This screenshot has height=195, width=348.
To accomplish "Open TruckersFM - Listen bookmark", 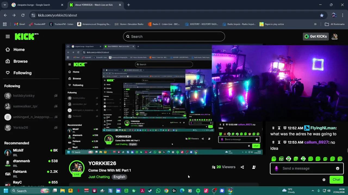I will pyautogui.click(x=61, y=24).
